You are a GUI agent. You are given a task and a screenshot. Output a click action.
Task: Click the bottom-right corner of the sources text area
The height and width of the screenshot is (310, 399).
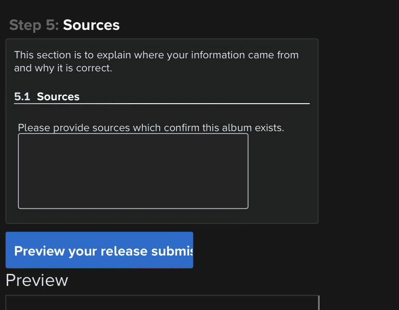tap(247, 207)
